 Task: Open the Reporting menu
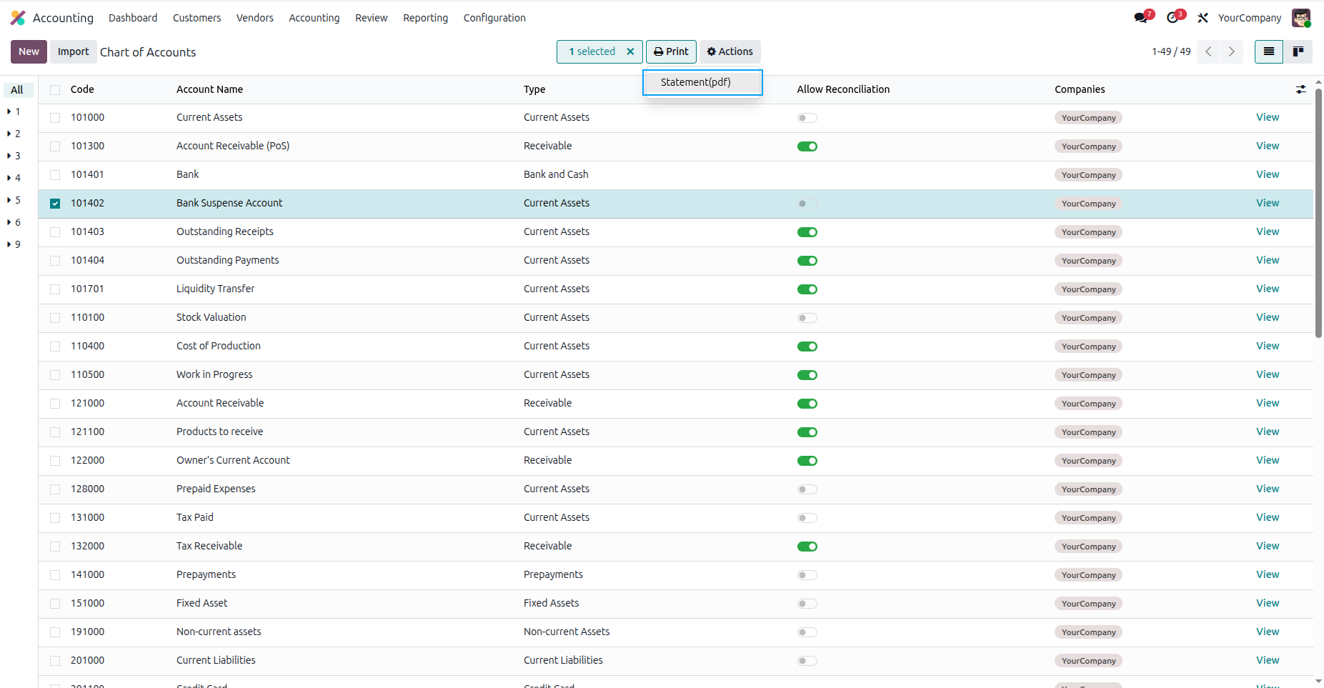(425, 18)
